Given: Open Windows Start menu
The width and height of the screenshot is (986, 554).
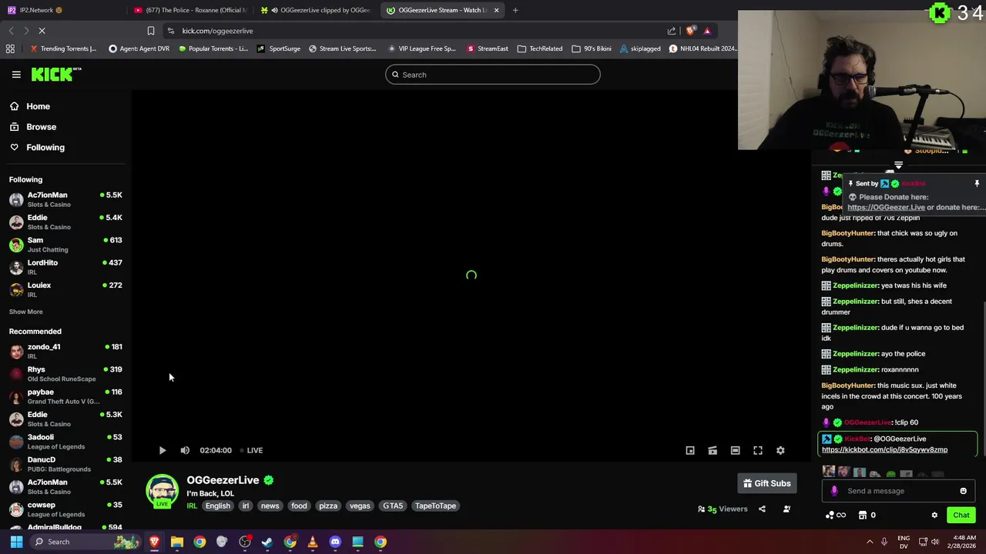Looking at the screenshot, I should pos(16,542).
